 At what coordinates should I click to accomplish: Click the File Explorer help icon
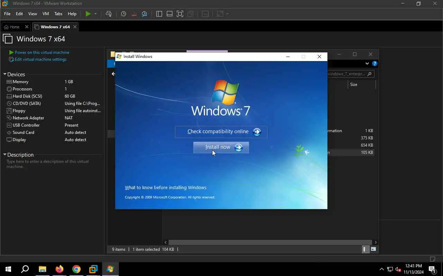click(374, 63)
